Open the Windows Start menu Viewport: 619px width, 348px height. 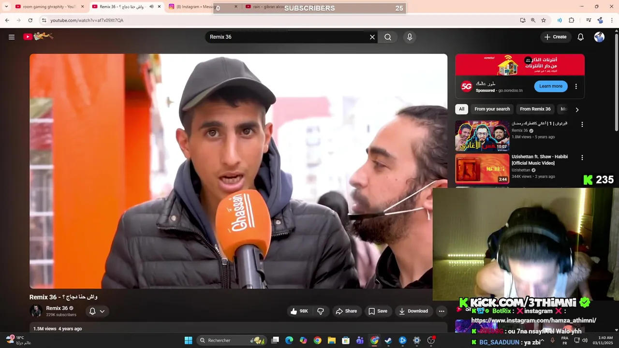(x=189, y=340)
